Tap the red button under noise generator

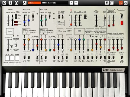(122, 23)
